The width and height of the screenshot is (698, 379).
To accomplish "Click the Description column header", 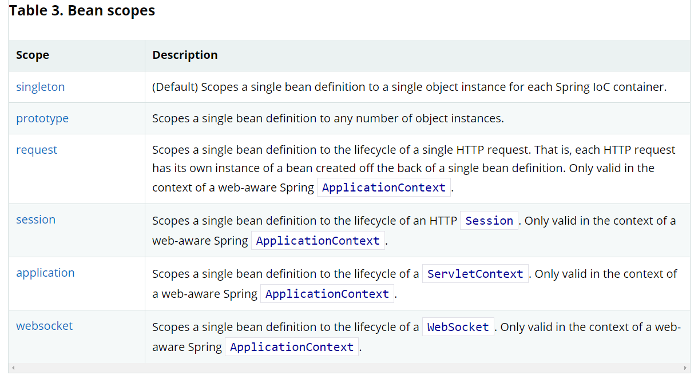I will pyautogui.click(x=185, y=55).
